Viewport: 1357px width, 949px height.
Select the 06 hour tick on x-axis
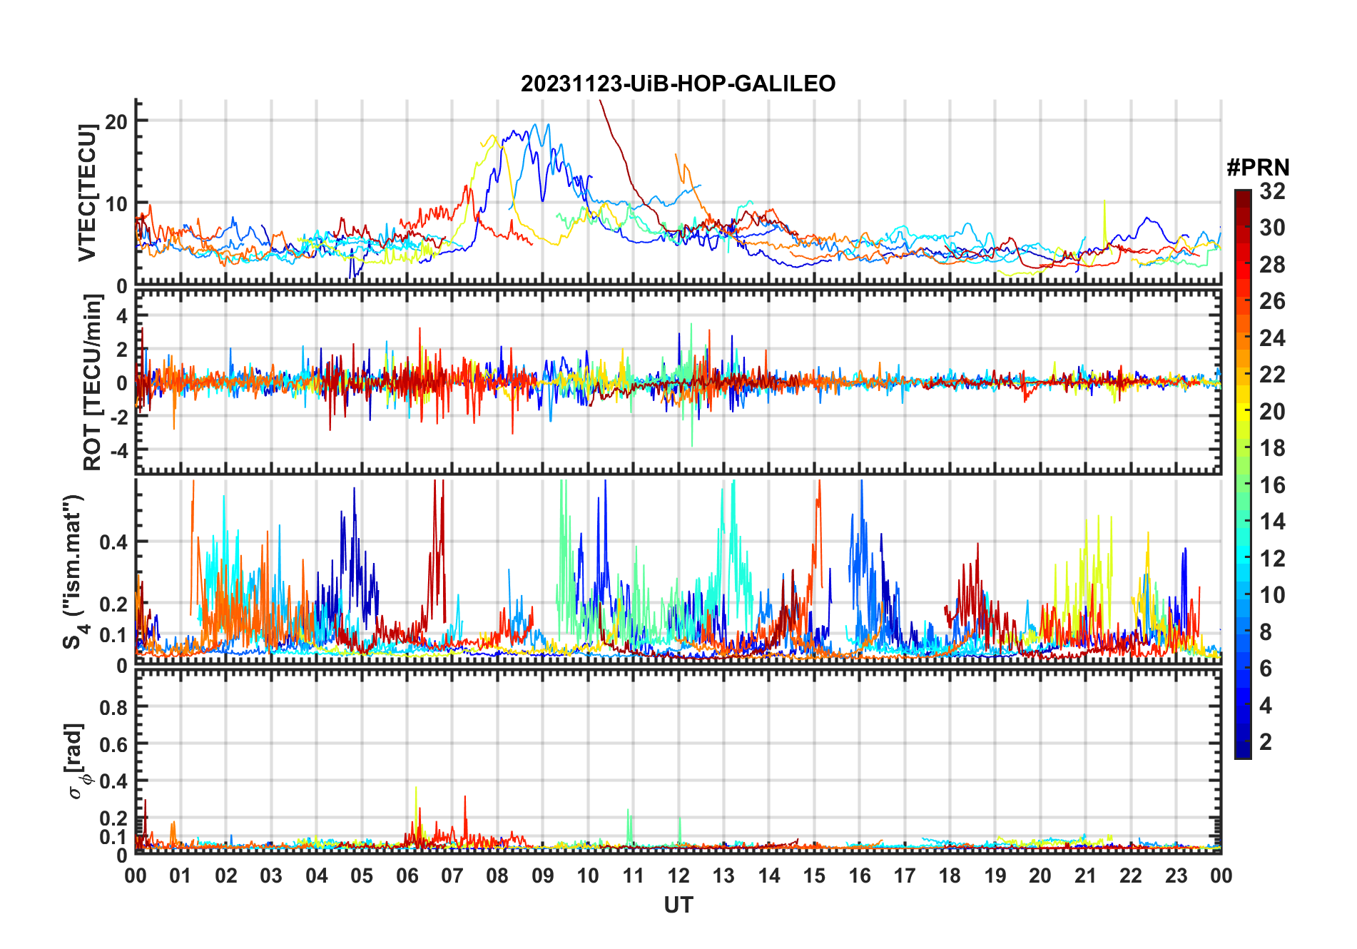pos(407,876)
